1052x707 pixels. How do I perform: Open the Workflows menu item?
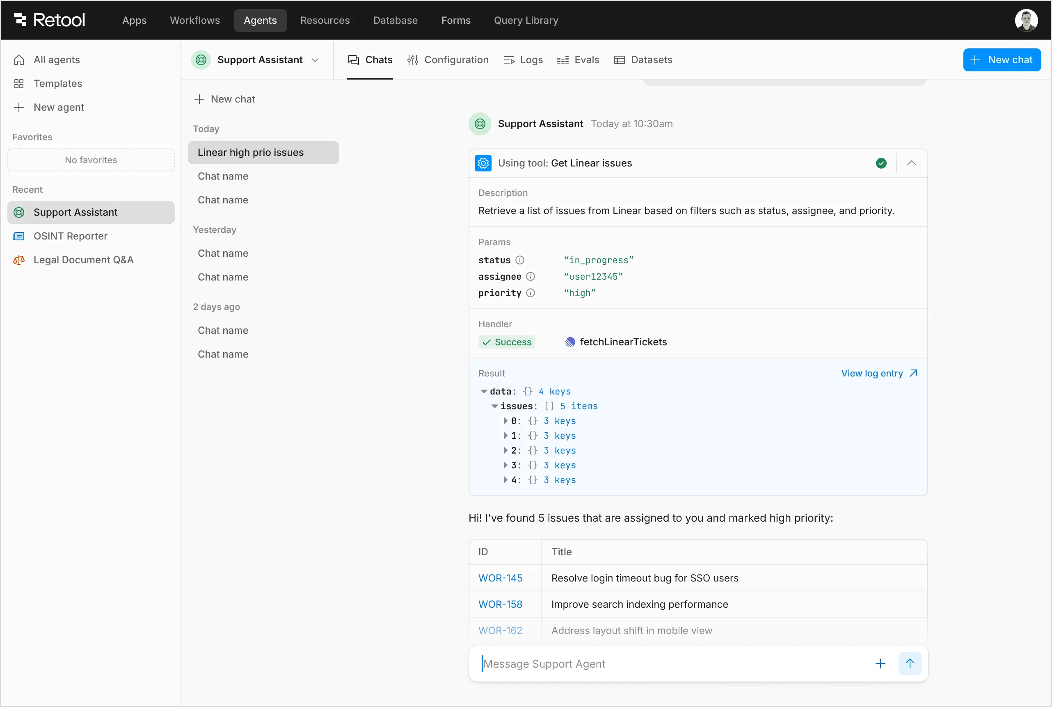click(x=195, y=20)
